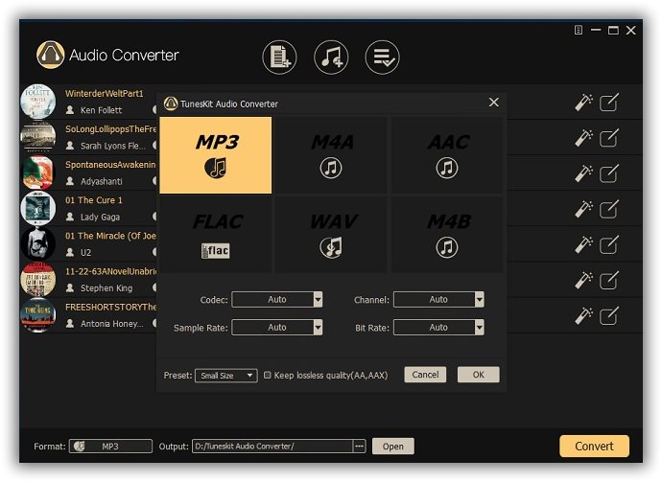Edit tags for FREESHORTSTORY row

click(609, 316)
